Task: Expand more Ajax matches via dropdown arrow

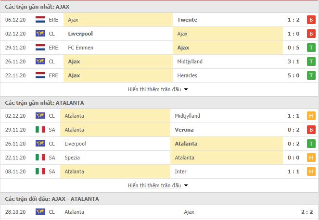Action: [x=186, y=89]
